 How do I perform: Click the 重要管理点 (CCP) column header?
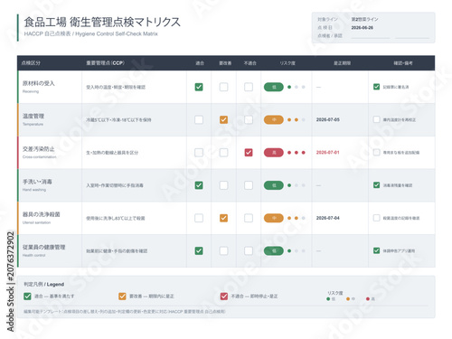pos(105,63)
